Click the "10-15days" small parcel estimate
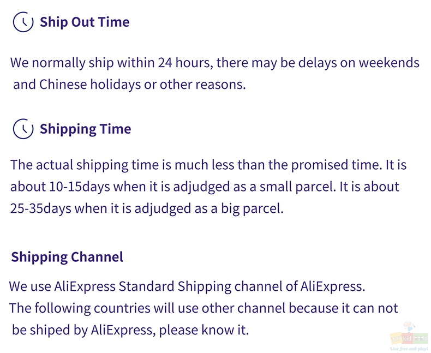Image resolution: width=431 pixels, height=353 pixels. pyautogui.click(x=80, y=187)
